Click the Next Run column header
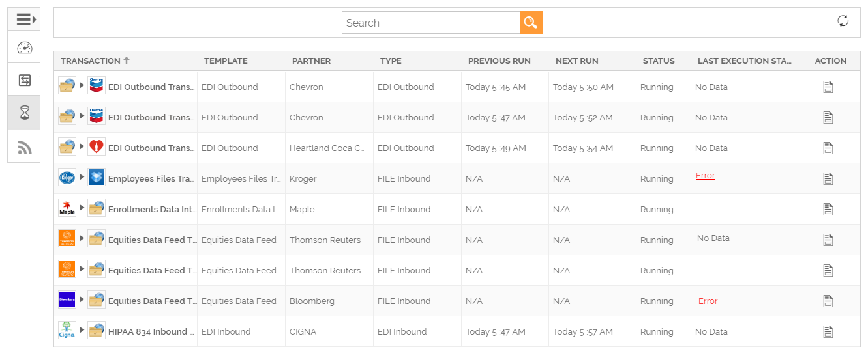The width and height of the screenshot is (868, 347). point(576,61)
